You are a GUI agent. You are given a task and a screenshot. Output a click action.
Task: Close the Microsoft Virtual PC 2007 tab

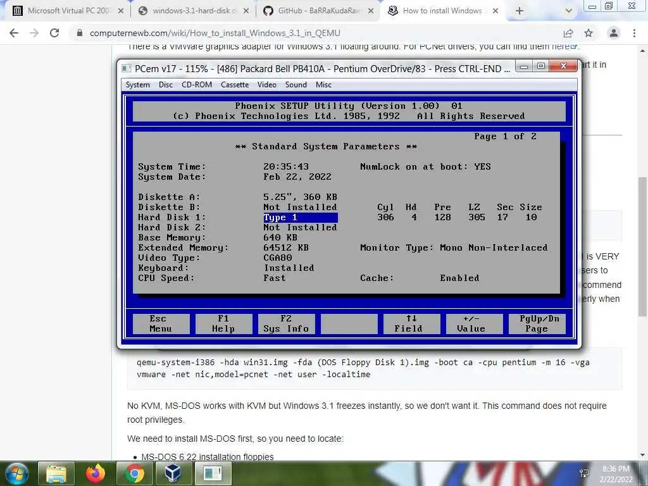click(121, 11)
